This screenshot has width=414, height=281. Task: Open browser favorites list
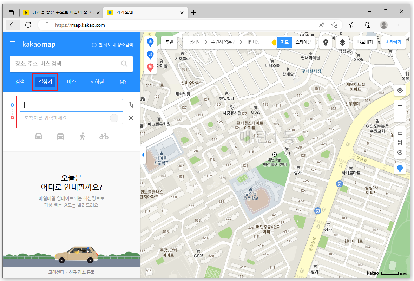click(352, 25)
